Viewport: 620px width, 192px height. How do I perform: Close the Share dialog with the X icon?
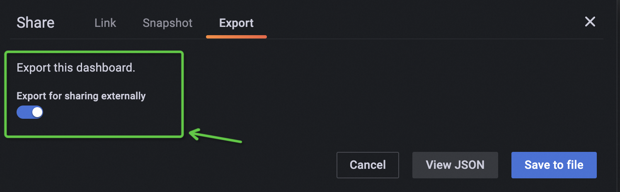(590, 22)
